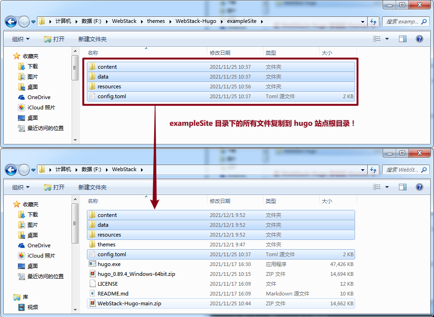Open recent pages dropdown in exampleSite window

[x=33, y=22]
